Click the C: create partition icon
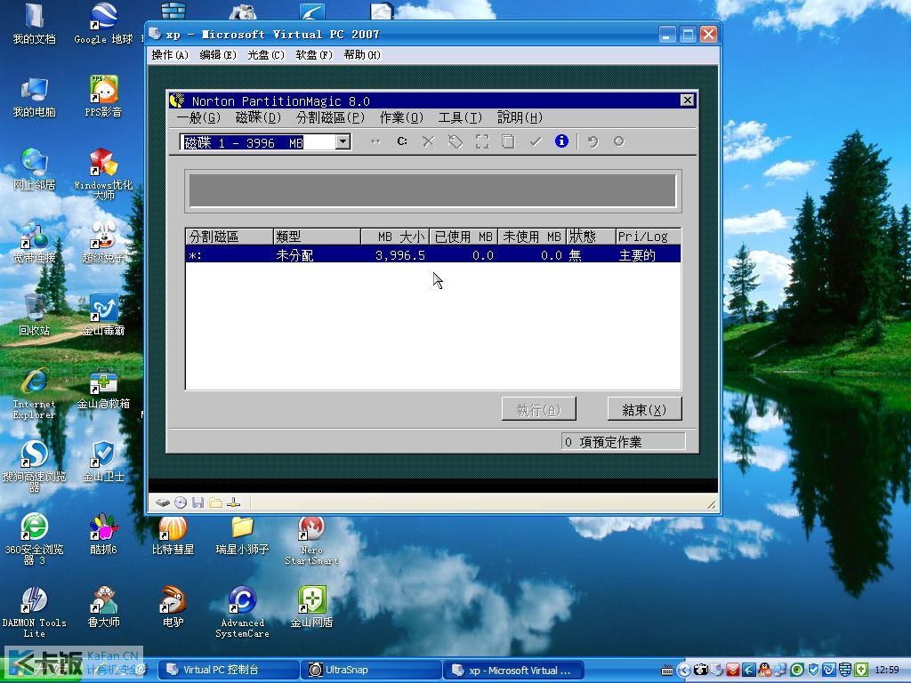The image size is (911, 683). pos(402,141)
